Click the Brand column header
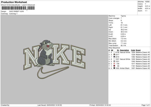This screenshot has height=107, width=151. 138,50
